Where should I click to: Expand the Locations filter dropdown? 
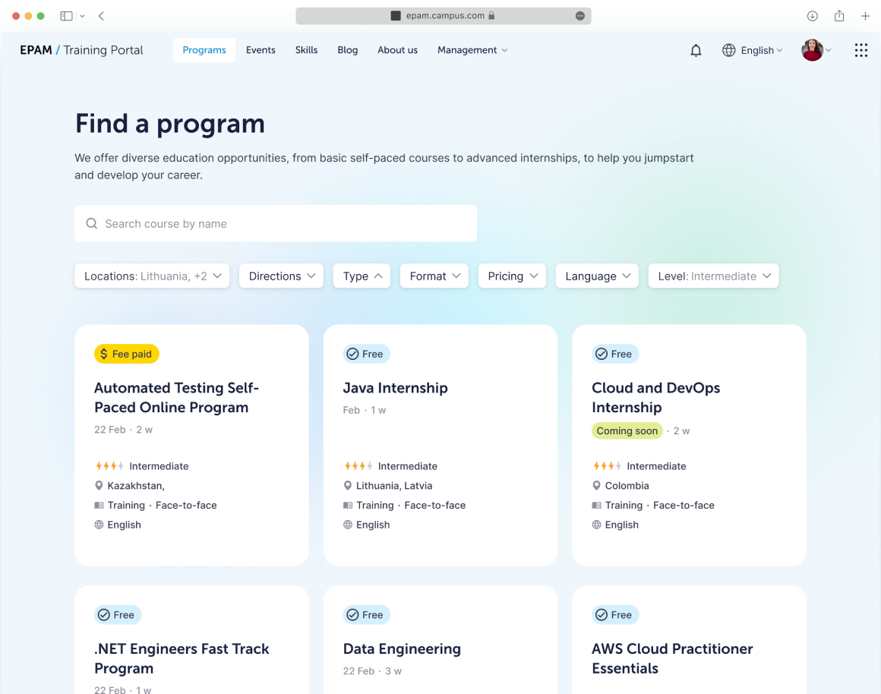152,276
